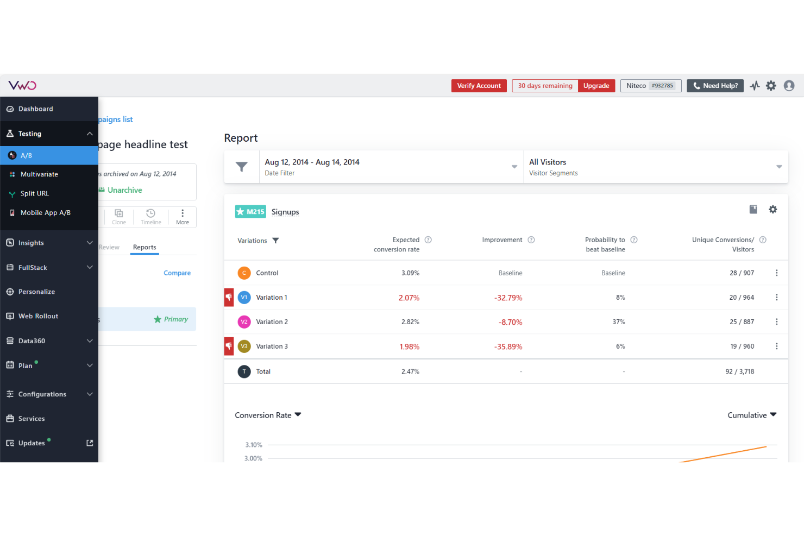Open the Date Filter dropdown
This screenshot has height=536, width=804.
pyautogui.click(x=391, y=167)
